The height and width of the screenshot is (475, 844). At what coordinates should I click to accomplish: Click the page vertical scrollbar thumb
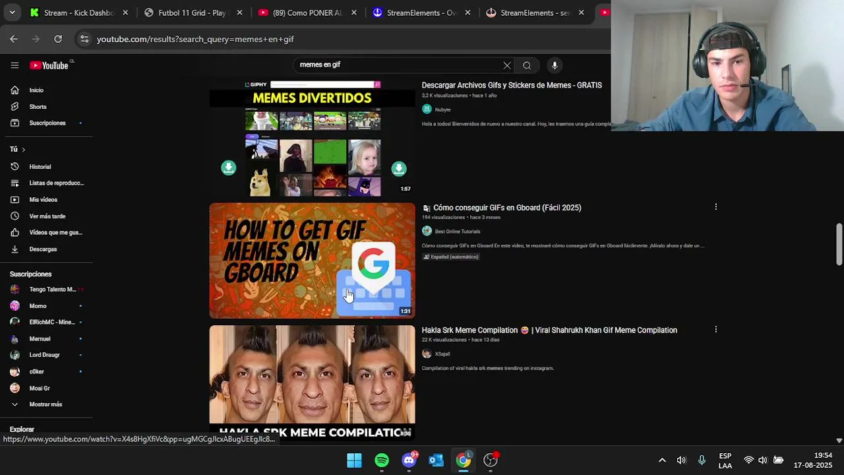(x=839, y=244)
